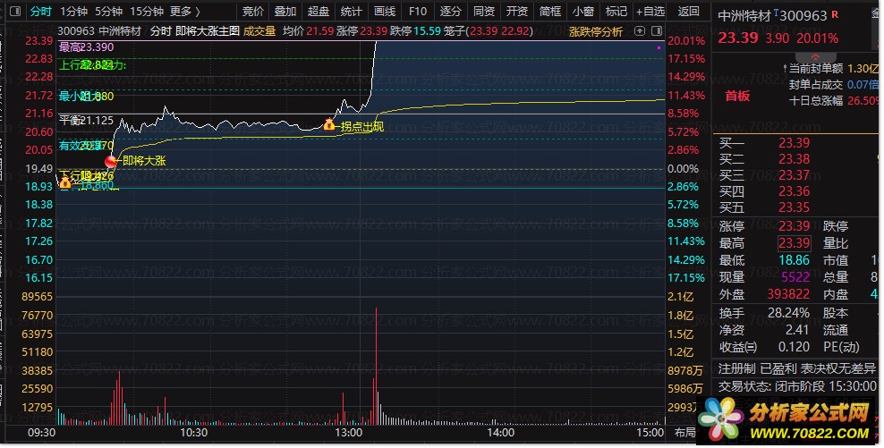884x448 pixels.
Task: Switch to 简框 simple frame mode
Action: coord(550,12)
